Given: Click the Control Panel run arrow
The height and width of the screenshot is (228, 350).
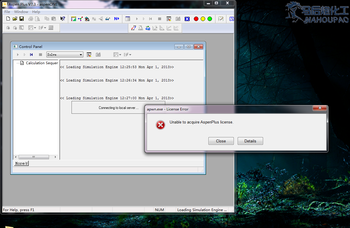Looking at the screenshot, I should 18,54.
